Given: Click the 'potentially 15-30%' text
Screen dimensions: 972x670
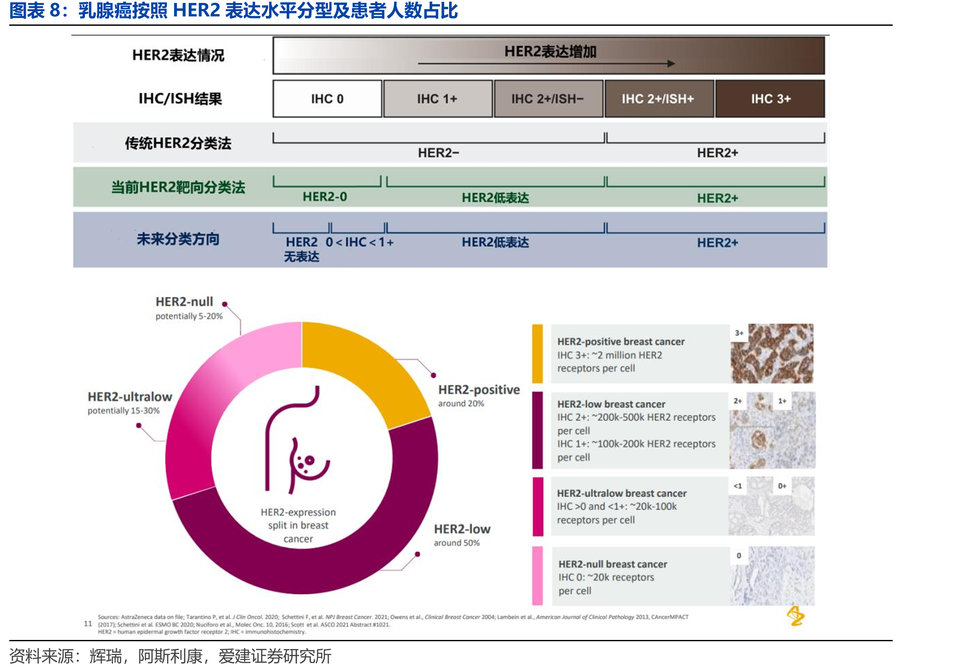Looking at the screenshot, I should (x=124, y=411).
